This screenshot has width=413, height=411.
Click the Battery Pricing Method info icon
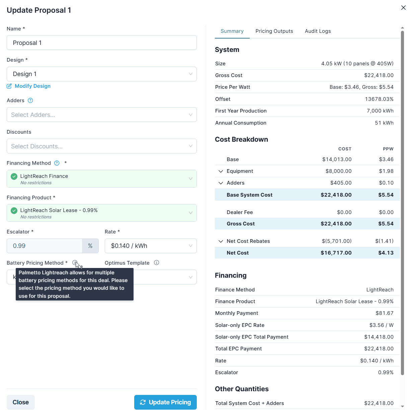coord(75,263)
